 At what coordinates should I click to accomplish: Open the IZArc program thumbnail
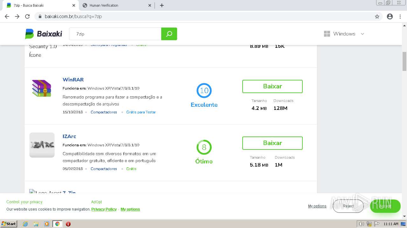click(42, 145)
